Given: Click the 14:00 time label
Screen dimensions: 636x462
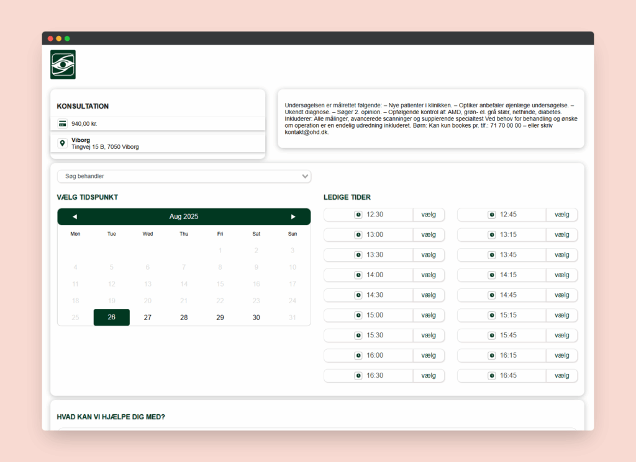Looking at the screenshot, I should [x=375, y=275].
